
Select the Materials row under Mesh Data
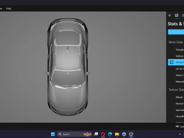[176, 82]
